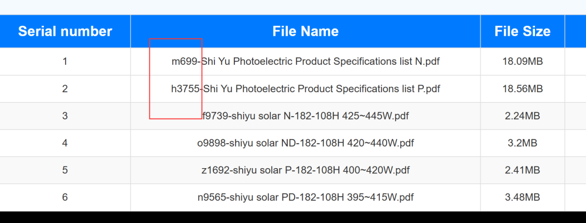Click the 18.56MB file size cell
586x223 pixels.
point(523,89)
